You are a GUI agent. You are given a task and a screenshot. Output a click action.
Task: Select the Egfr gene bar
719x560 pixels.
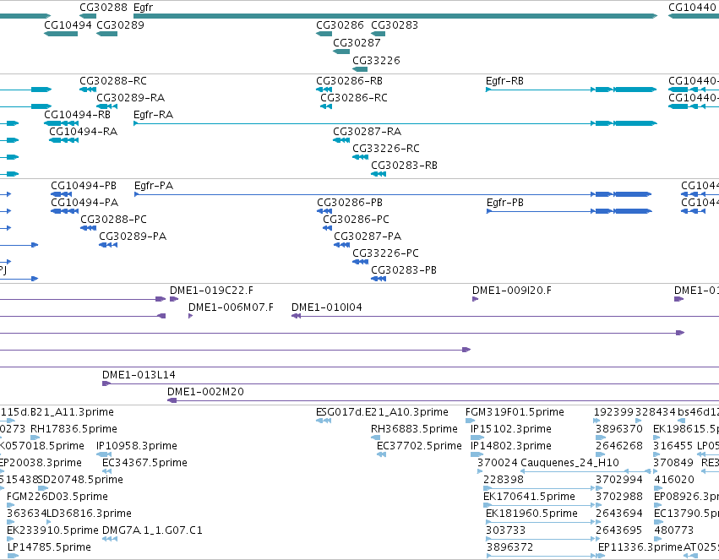[395, 16]
